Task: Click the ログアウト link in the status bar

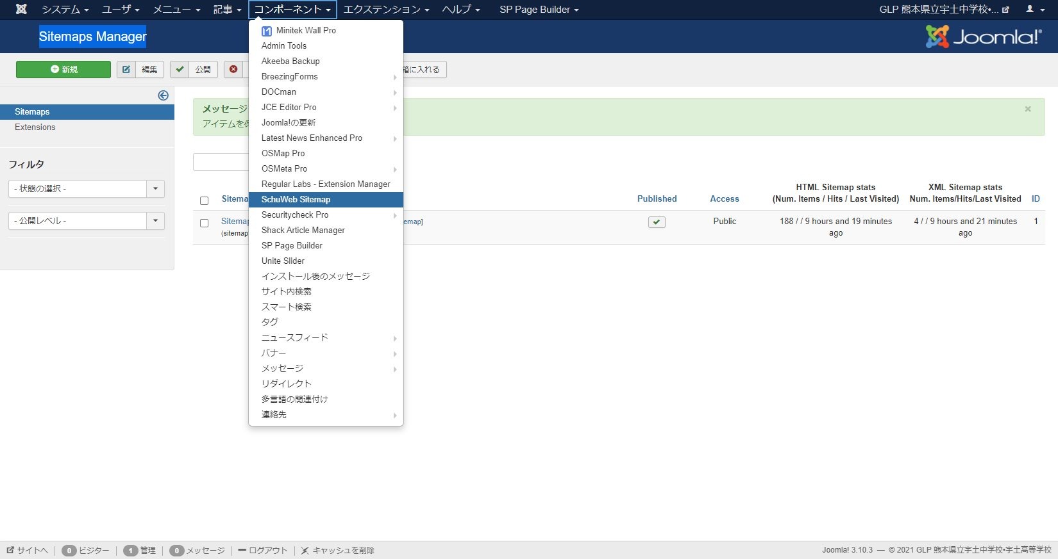Action: 263,550
